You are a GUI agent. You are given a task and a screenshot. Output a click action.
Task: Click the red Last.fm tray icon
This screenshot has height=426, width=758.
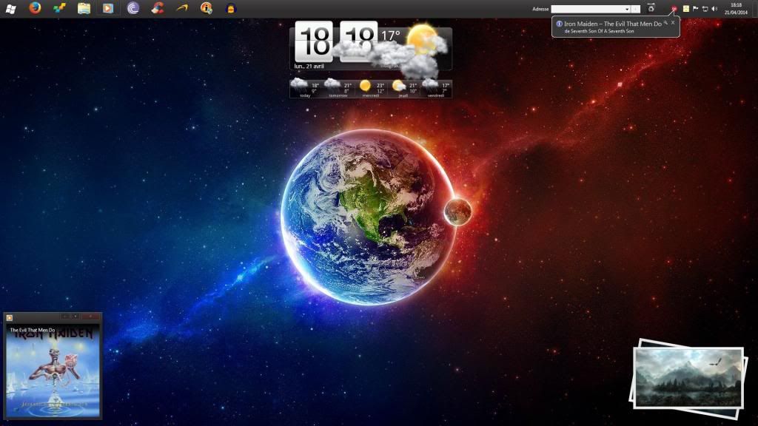click(x=674, y=9)
